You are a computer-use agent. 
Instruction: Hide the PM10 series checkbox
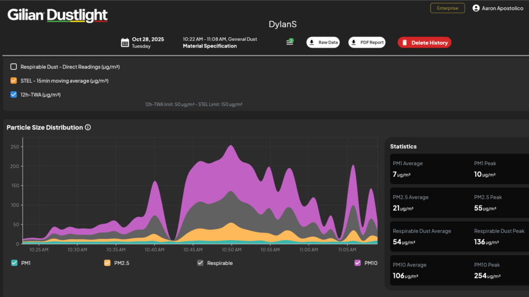357,263
